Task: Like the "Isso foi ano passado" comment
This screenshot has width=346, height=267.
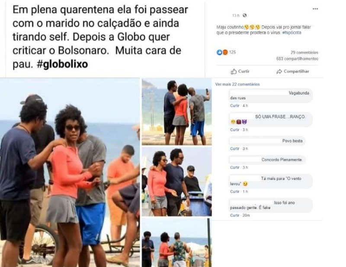Action: (x=234, y=215)
